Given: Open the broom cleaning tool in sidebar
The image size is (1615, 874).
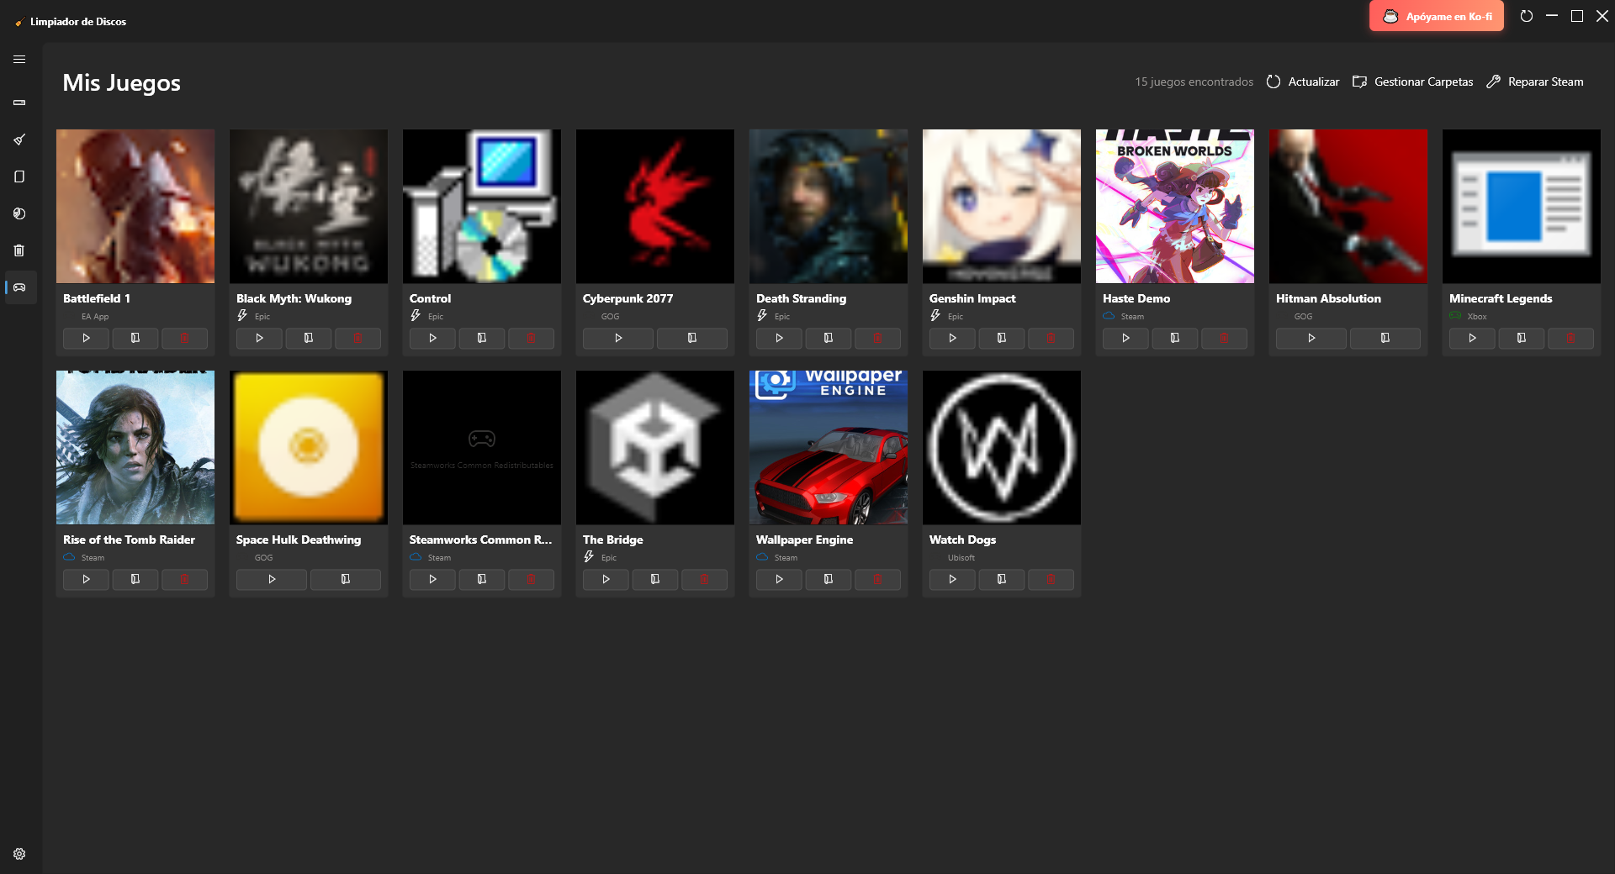Looking at the screenshot, I should tap(19, 140).
